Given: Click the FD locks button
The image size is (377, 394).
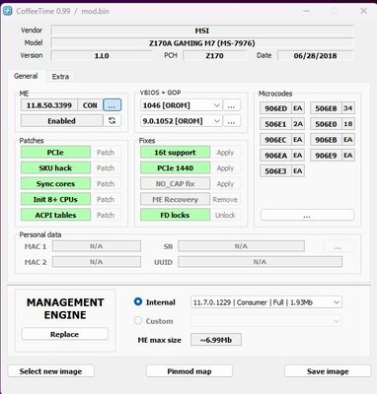Looking at the screenshot, I should (175, 215).
